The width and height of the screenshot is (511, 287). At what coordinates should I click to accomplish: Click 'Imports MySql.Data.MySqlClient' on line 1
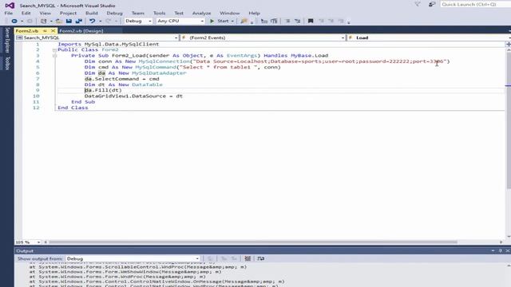point(109,45)
